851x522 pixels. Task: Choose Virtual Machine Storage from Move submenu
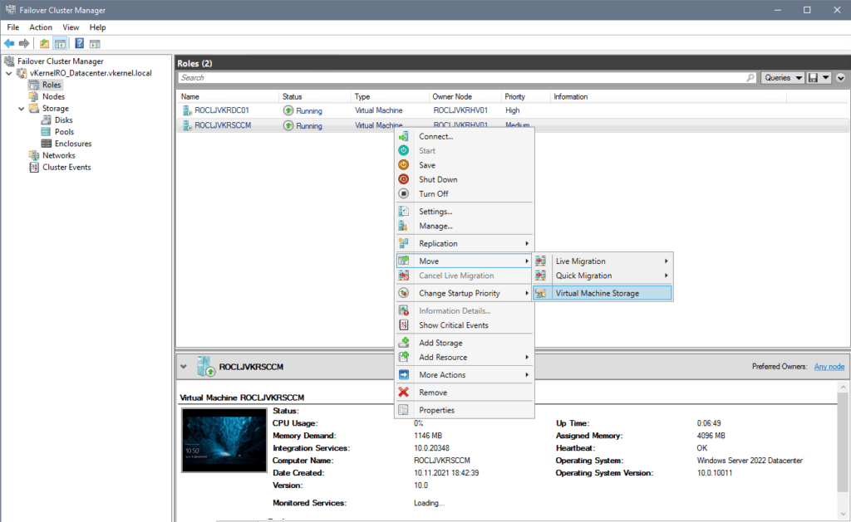coord(603,293)
